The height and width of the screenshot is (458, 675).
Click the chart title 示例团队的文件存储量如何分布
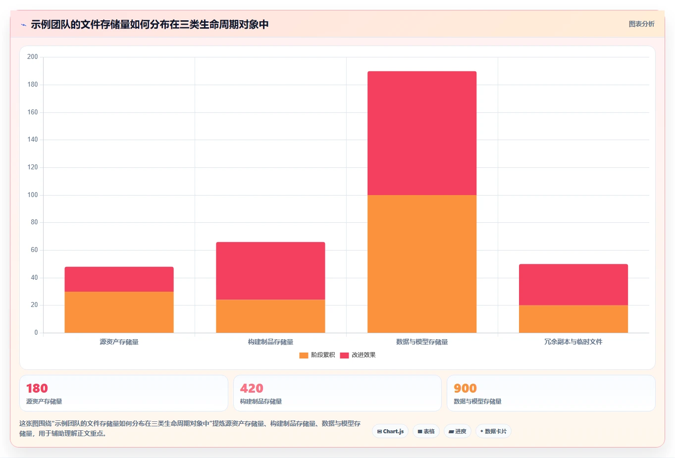point(150,24)
